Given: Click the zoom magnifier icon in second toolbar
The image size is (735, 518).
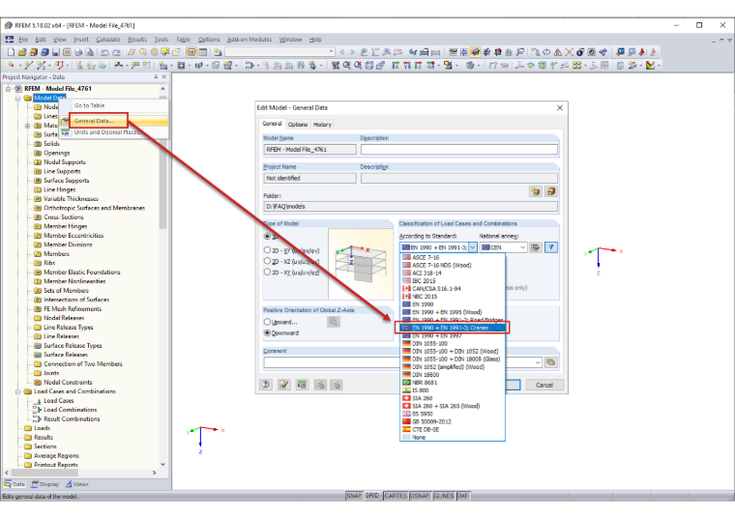Looking at the screenshot, I should 347,65.
